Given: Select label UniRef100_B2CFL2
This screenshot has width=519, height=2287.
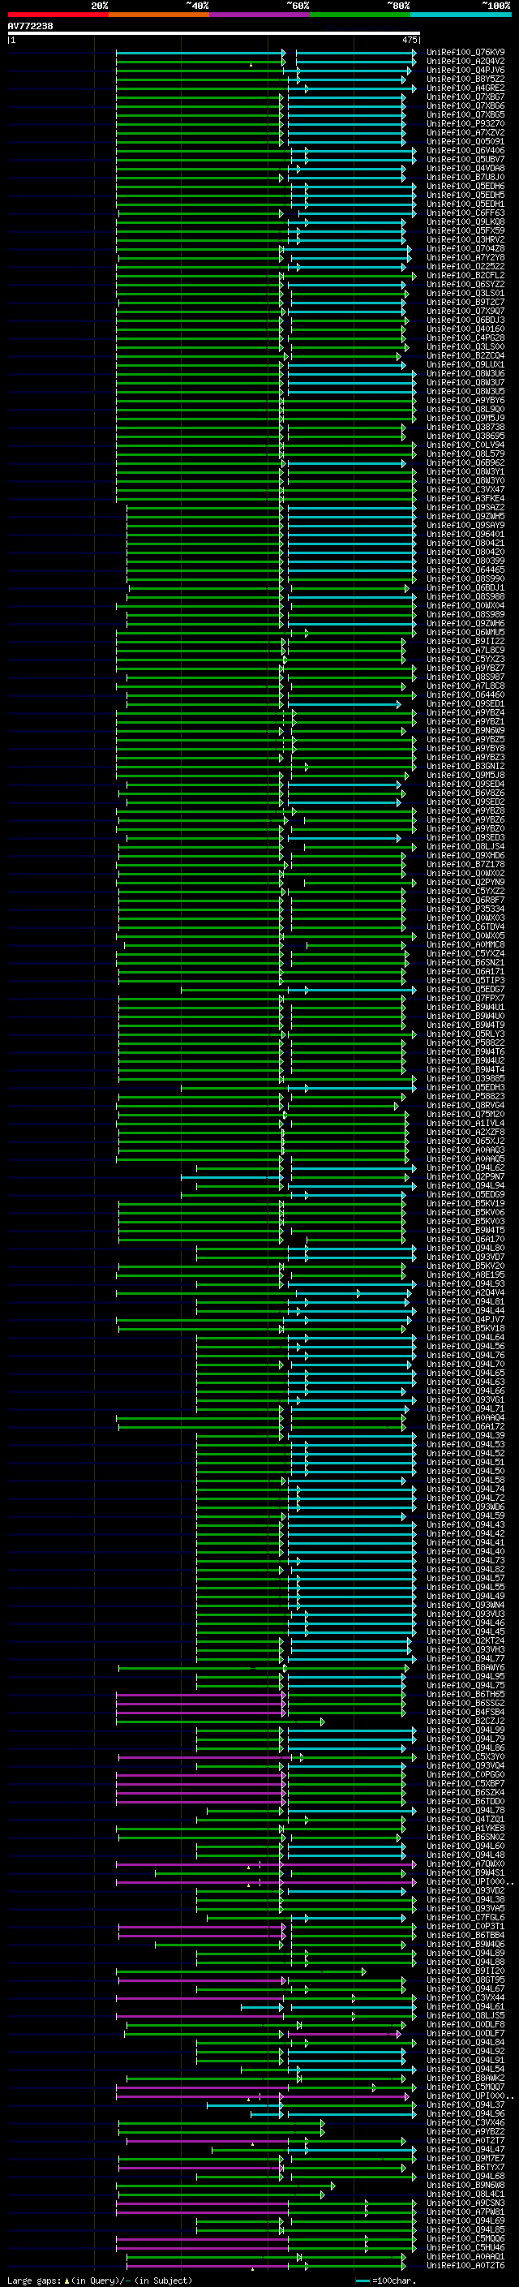Looking at the screenshot, I should pos(465,275).
